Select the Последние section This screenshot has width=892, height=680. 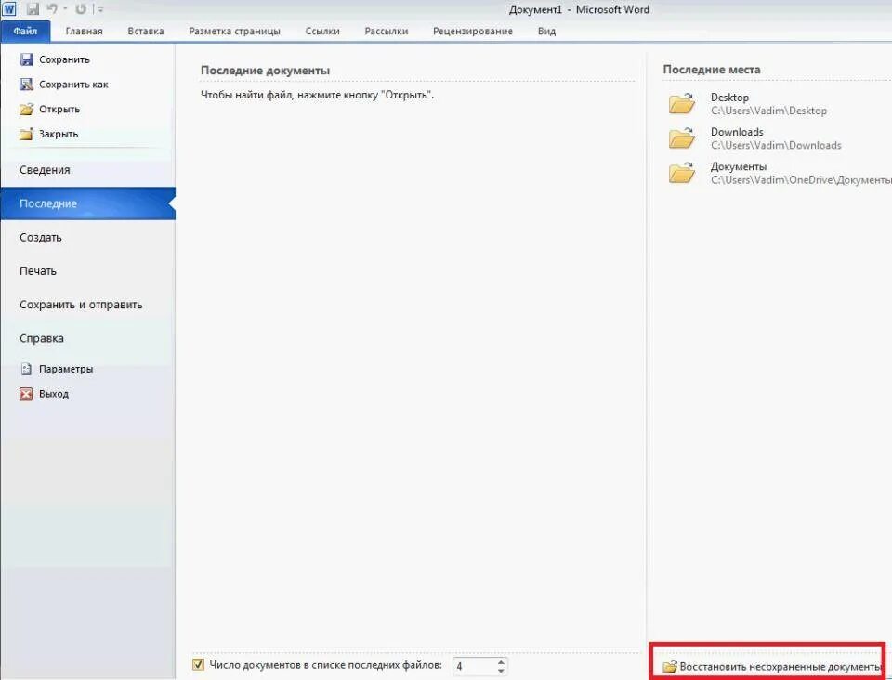click(x=87, y=203)
